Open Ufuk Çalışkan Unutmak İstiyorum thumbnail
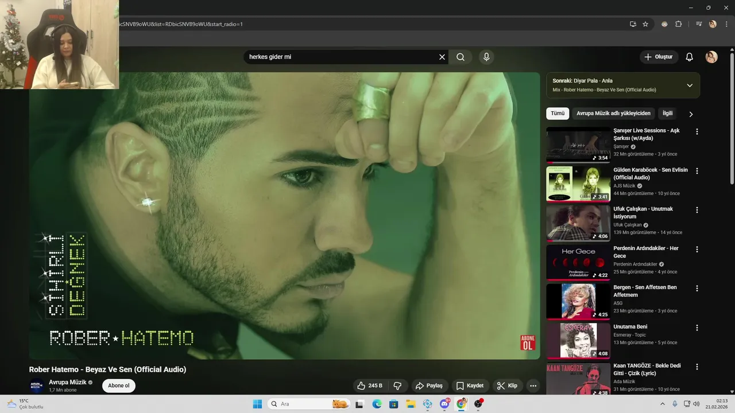Image resolution: width=735 pixels, height=413 pixels. (578, 223)
